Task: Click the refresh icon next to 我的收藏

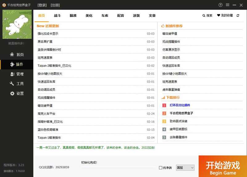Action: coord(238,15)
